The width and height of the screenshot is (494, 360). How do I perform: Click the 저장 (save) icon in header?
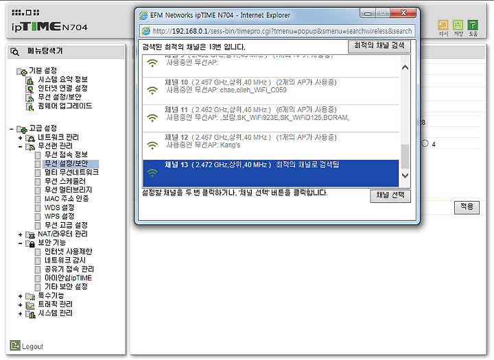[458, 25]
